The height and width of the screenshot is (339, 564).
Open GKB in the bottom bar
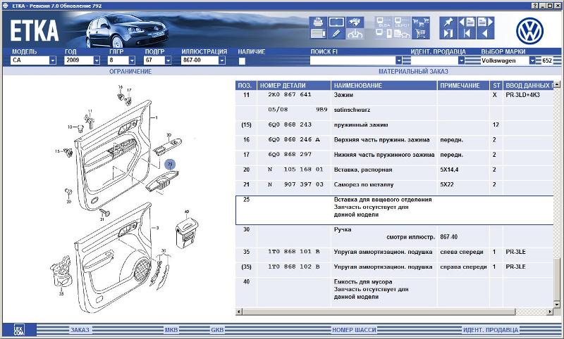coord(217,330)
